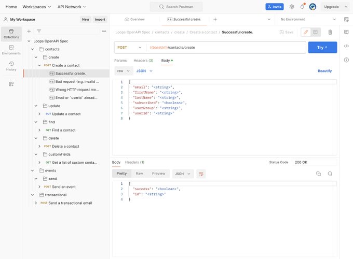Open the Collections sidebar panel

(x=11, y=34)
